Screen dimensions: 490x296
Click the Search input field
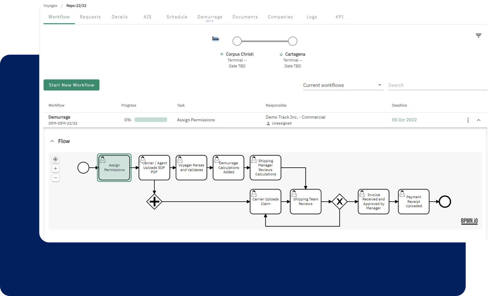click(438, 85)
